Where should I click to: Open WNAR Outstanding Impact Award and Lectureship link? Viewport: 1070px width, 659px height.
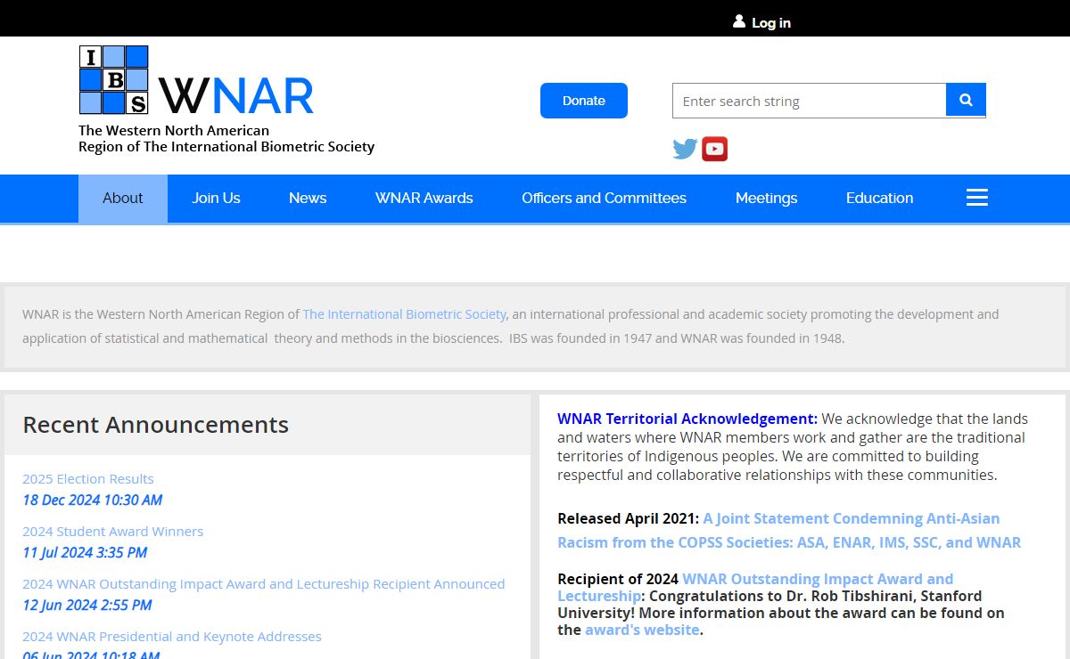(x=755, y=588)
